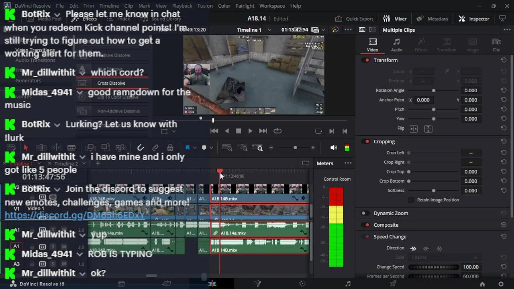Click the Match Frame viewer icon
Image resolution: width=514 pixels, height=289 pixels.
pyautogui.click(x=318, y=131)
